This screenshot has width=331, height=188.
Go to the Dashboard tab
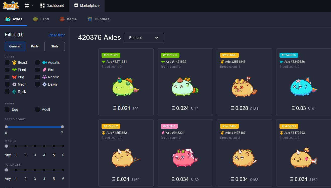[x=52, y=6]
